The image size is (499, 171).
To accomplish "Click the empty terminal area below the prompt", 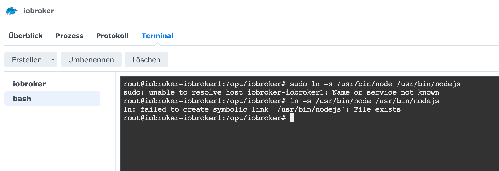I will point(307,146).
